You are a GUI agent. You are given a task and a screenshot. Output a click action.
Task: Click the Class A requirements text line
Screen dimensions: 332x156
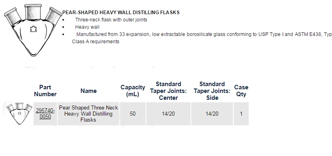pos(96,42)
